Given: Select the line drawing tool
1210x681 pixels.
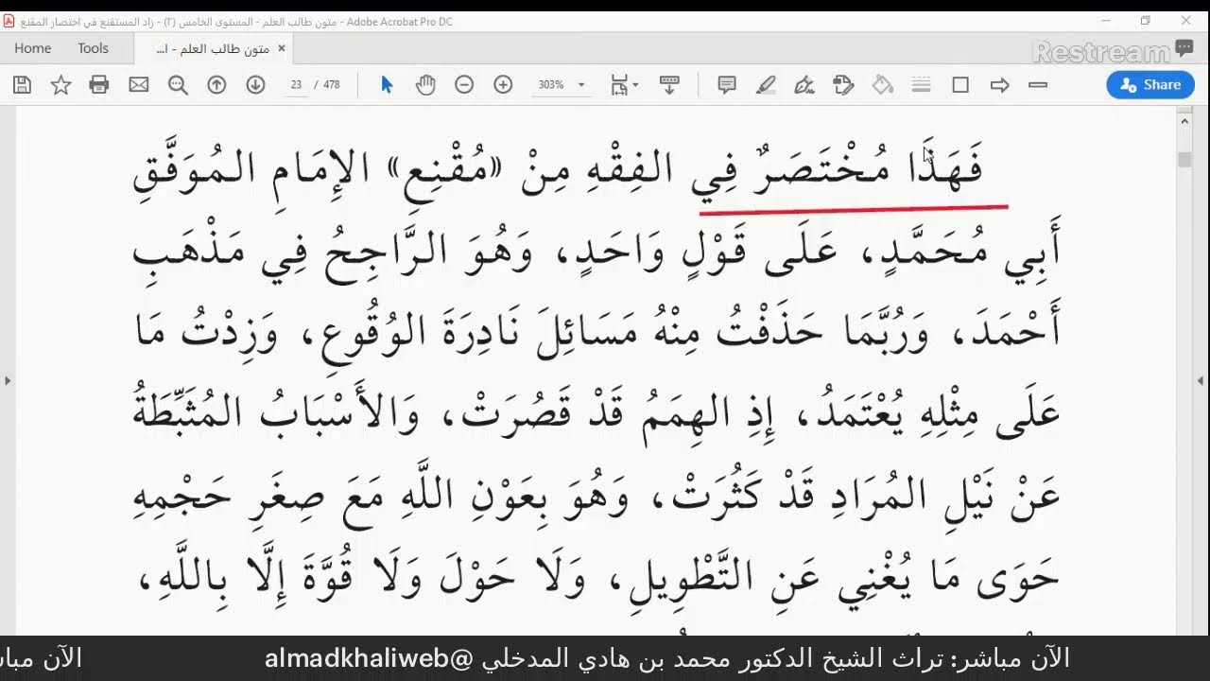Looking at the screenshot, I should (1038, 85).
